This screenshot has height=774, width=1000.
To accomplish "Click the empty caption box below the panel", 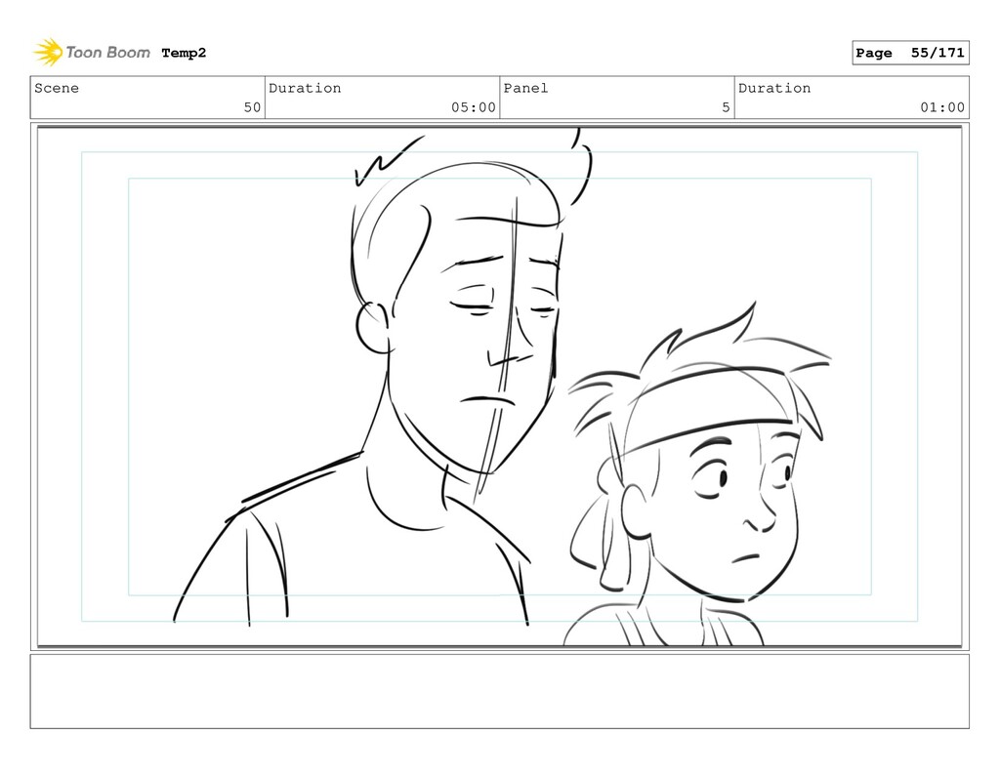I will pyautogui.click(x=499, y=691).
